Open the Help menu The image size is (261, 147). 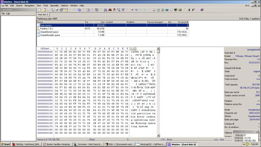pyautogui.click(x=82, y=5)
